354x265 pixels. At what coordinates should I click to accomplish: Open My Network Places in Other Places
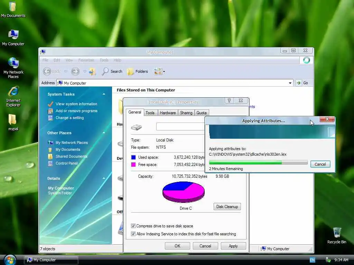[x=72, y=143]
